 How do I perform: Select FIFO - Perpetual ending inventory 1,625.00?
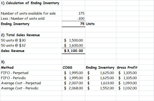coord(101,73)
